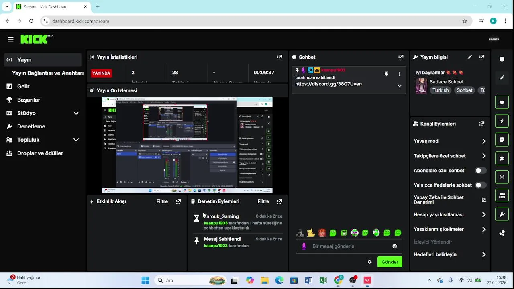Viewport: 514px width, 289px height.
Task: Open Takipçilere özel sohbet options
Action: pos(484,156)
